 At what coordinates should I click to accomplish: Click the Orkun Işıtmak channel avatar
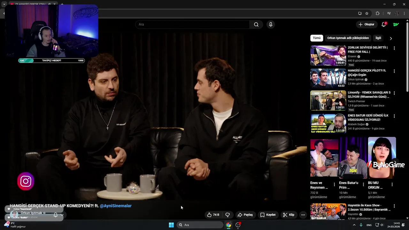(x=14, y=215)
